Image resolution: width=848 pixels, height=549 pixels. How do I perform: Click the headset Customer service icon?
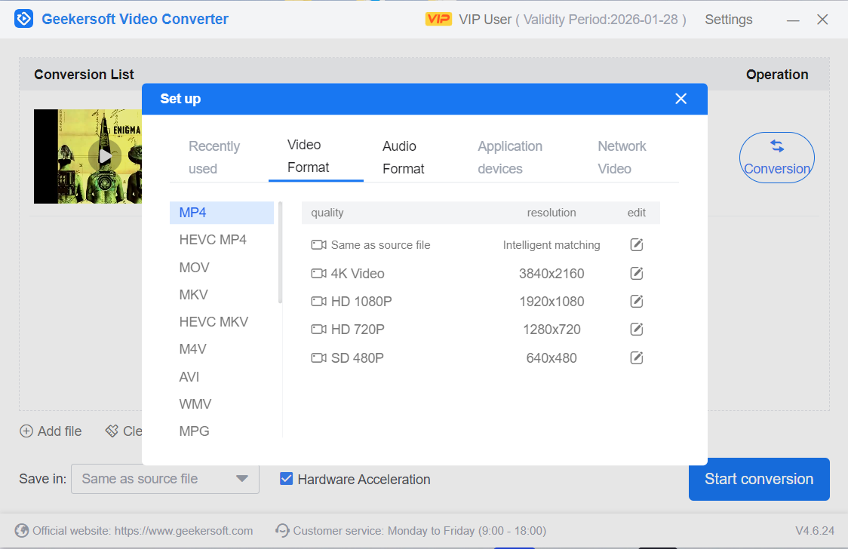(x=282, y=531)
